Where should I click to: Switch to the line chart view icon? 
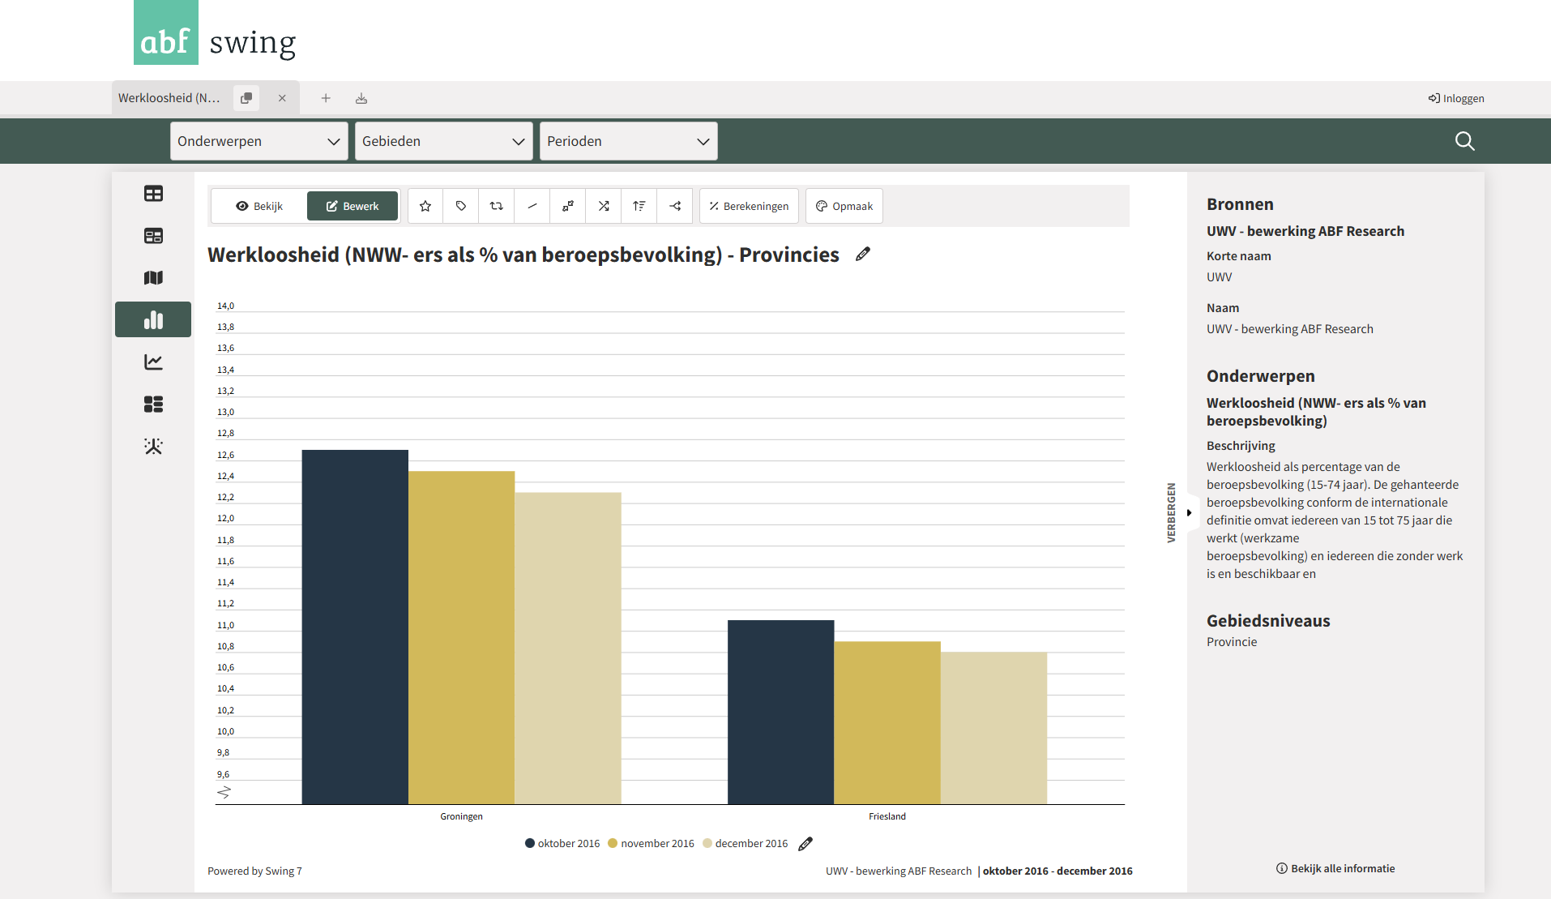[153, 362]
